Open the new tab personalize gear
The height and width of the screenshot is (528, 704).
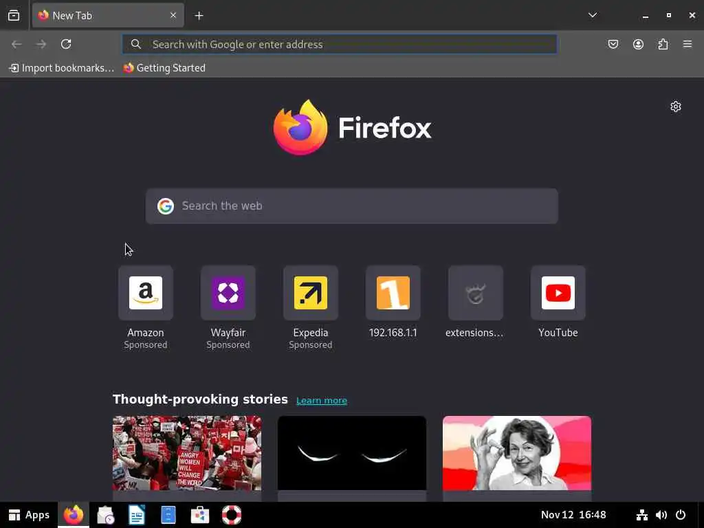point(676,107)
